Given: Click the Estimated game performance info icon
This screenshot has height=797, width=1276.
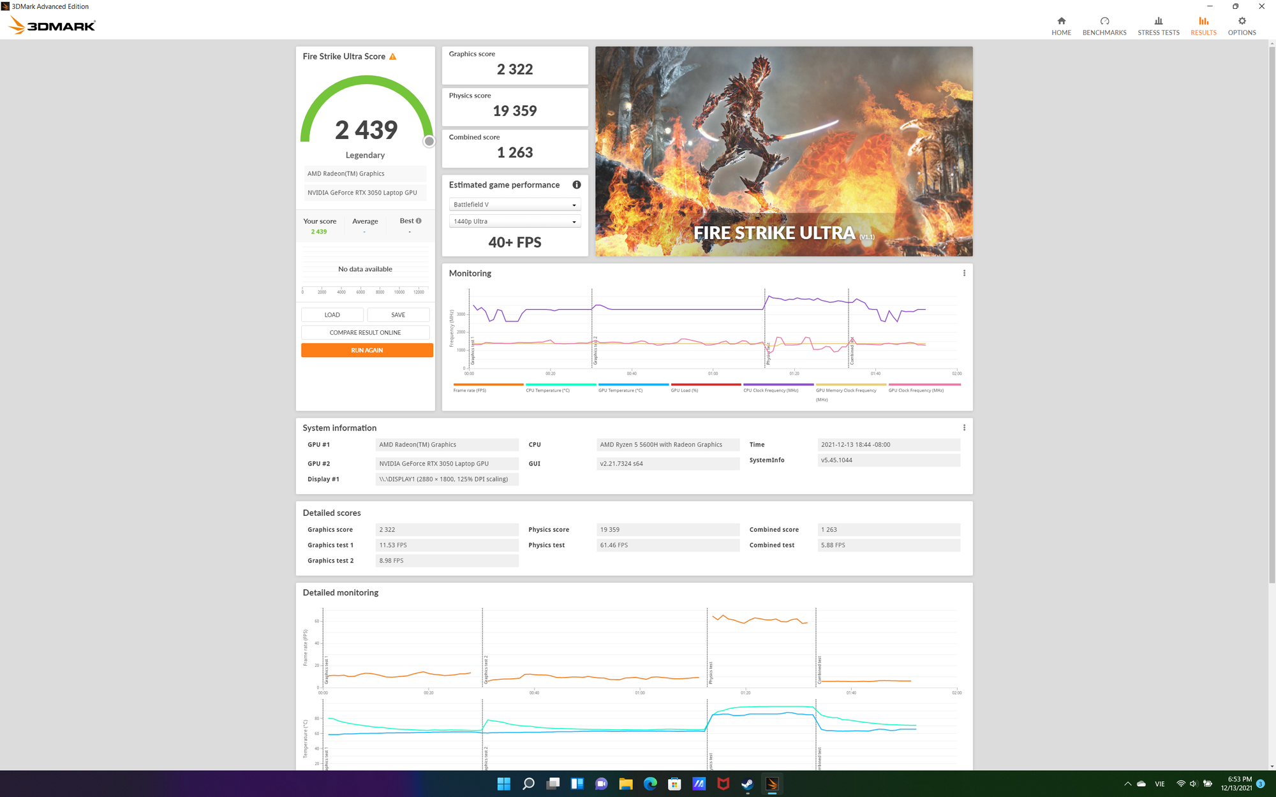Looking at the screenshot, I should point(577,185).
